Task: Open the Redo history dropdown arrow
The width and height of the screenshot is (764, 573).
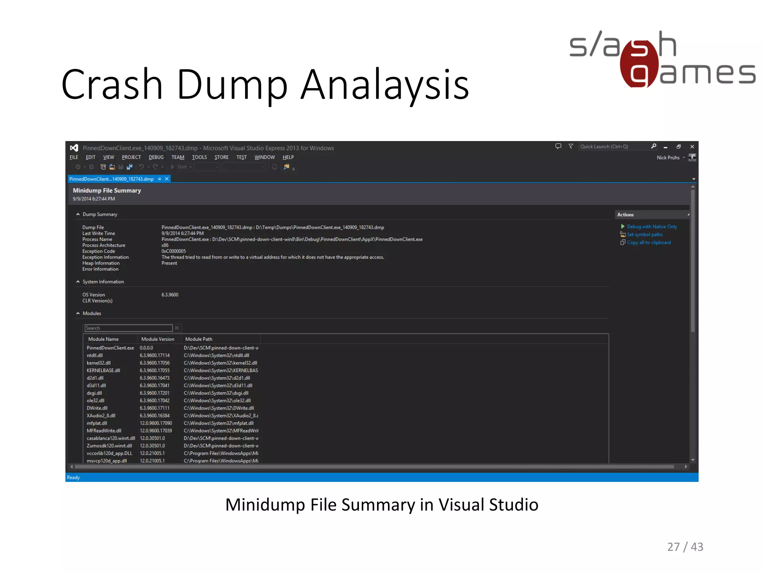Action: click(x=162, y=167)
